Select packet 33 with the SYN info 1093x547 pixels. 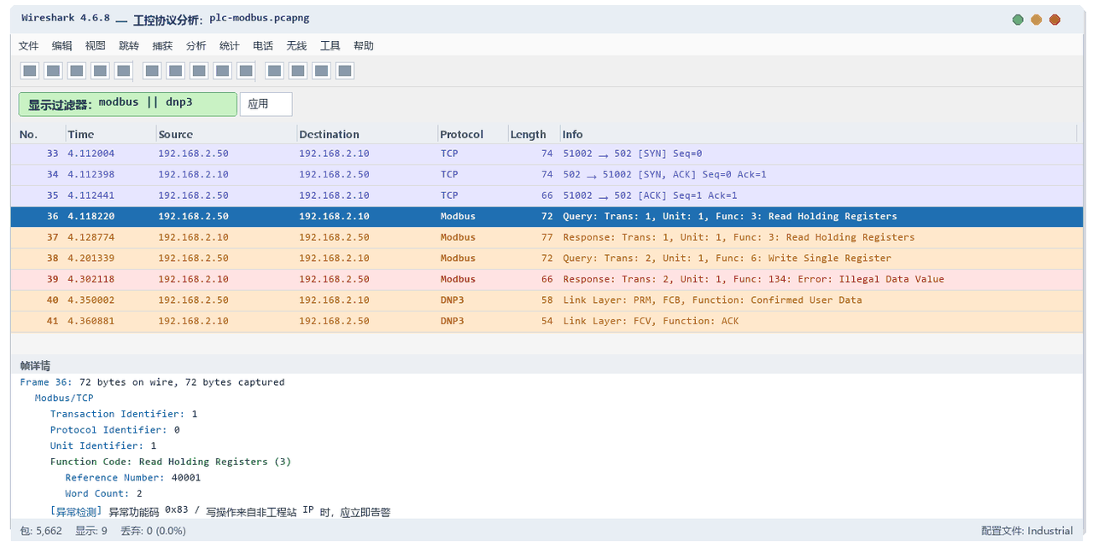[x=546, y=154]
